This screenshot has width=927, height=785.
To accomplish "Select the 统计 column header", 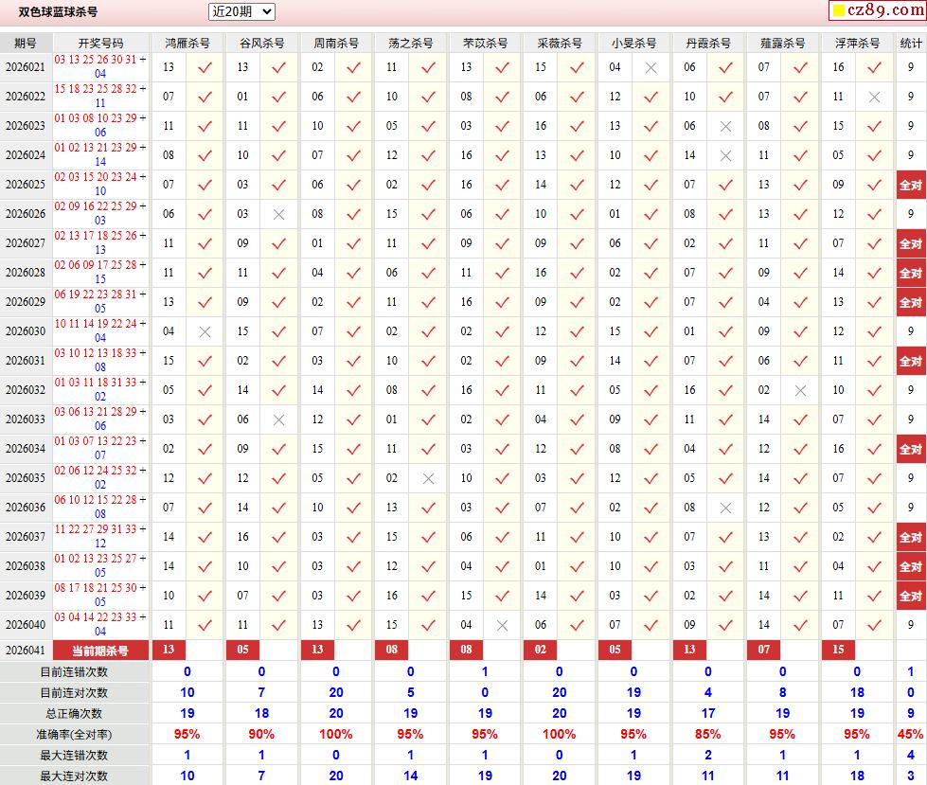I will coord(911,44).
